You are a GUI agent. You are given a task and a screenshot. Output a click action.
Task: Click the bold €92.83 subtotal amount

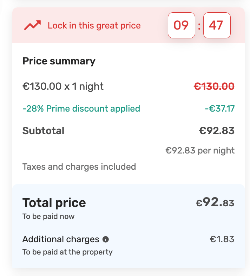[217, 131]
